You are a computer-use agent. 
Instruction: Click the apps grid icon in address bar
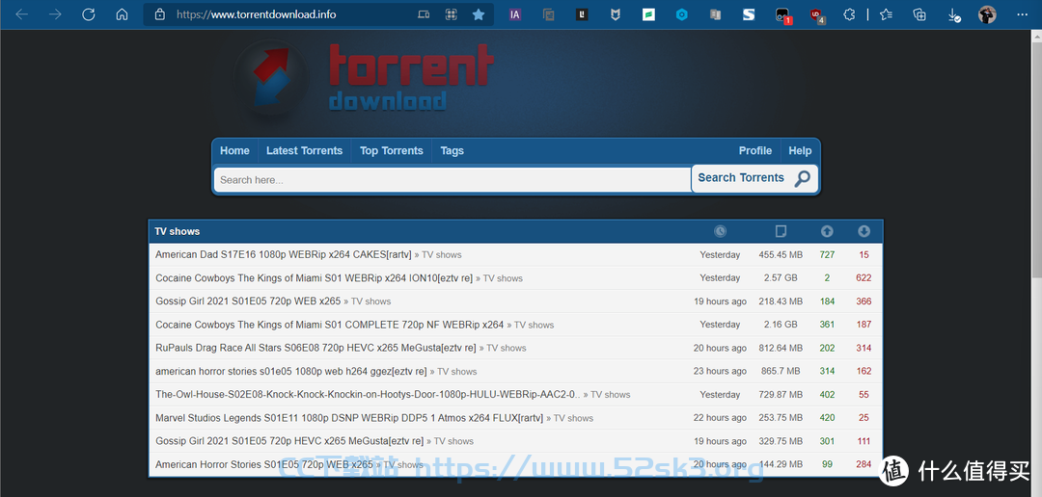coord(452,14)
